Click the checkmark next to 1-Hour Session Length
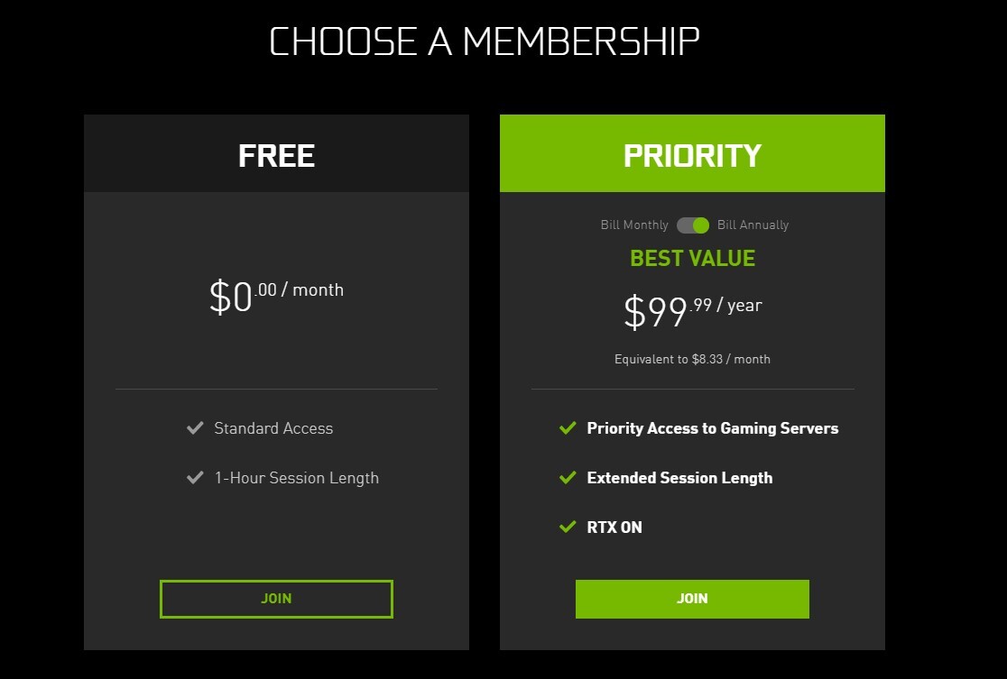This screenshot has width=1007, height=679. tap(194, 477)
